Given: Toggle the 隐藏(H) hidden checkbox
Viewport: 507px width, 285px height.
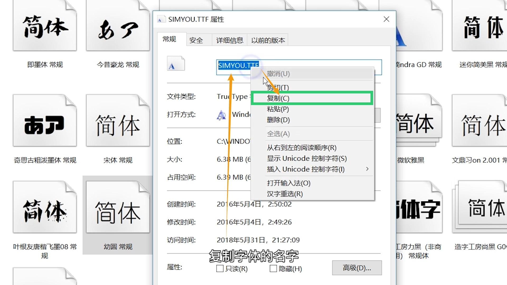Looking at the screenshot, I should pos(273,269).
